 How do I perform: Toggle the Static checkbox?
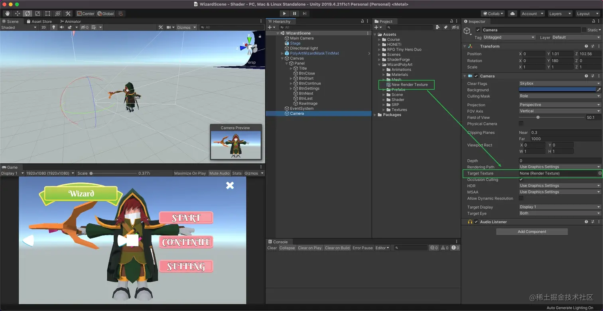[584, 30]
